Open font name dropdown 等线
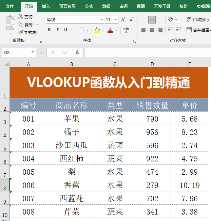The image size is (211, 221). coord(101,19)
